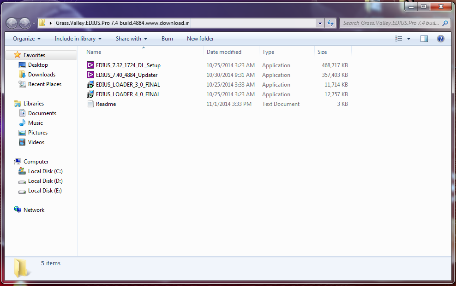Open Local Disk (C:)
Image resolution: width=456 pixels, height=286 pixels.
point(45,171)
